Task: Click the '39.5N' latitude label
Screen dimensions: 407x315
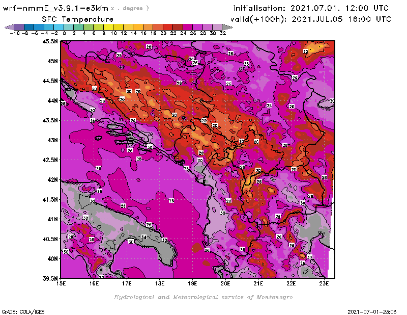Action: click(50, 279)
